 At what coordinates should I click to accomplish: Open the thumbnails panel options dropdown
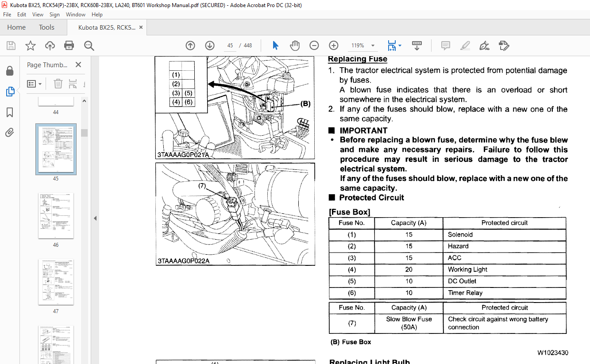click(x=35, y=84)
